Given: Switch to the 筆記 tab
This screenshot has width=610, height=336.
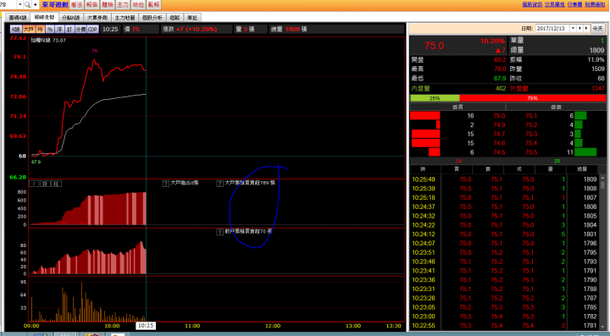Looking at the screenshot, I should (x=192, y=18).
